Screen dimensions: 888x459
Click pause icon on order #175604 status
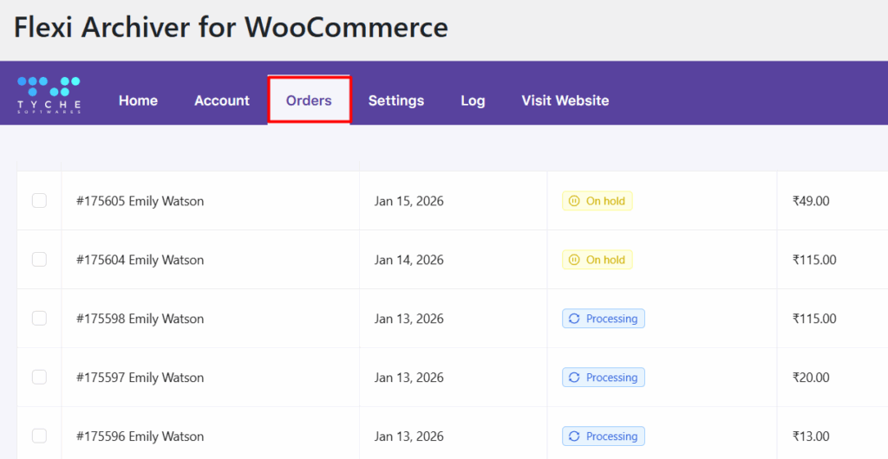(x=573, y=260)
